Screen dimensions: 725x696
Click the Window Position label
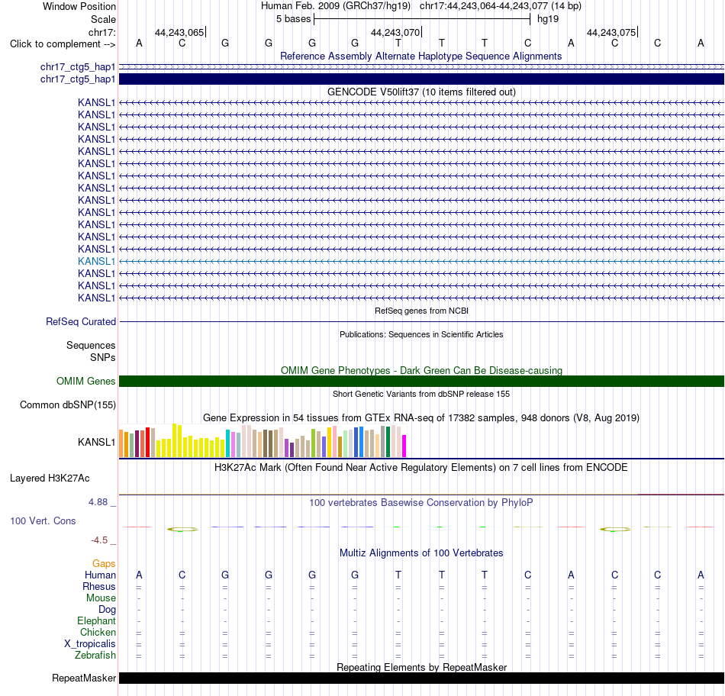click(79, 6)
